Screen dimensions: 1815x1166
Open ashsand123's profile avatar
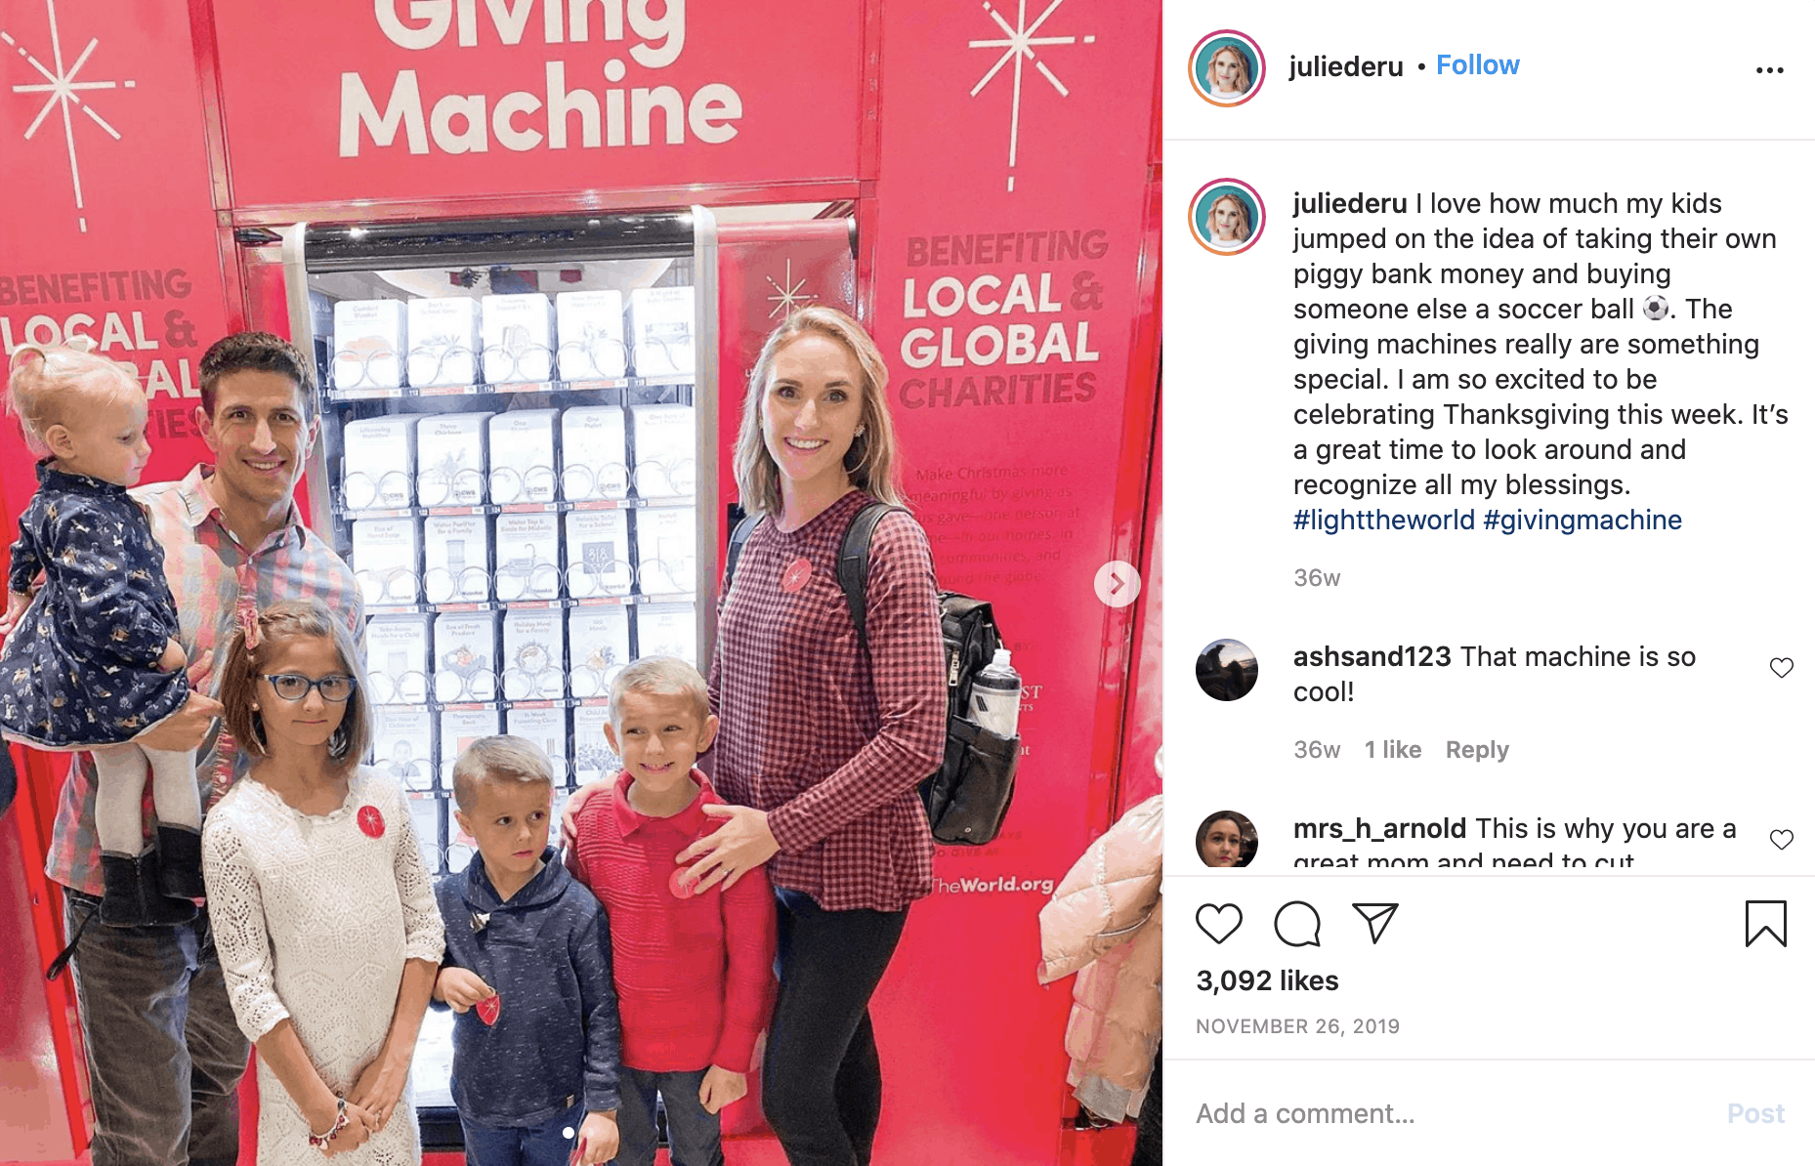coord(1227,670)
